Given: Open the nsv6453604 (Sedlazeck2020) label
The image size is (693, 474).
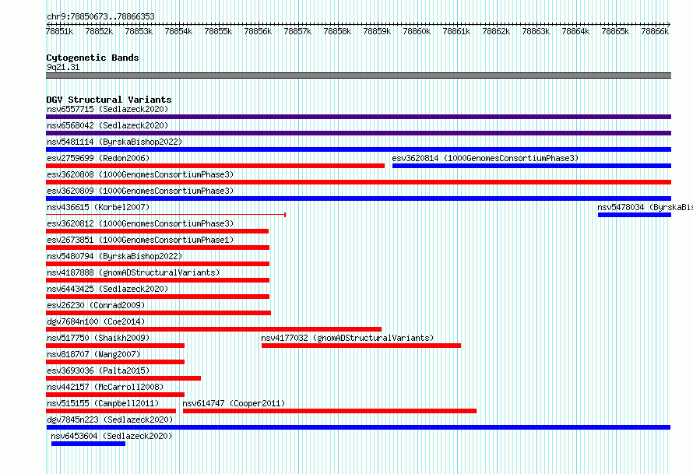Looking at the screenshot, I should pyautogui.click(x=111, y=436).
